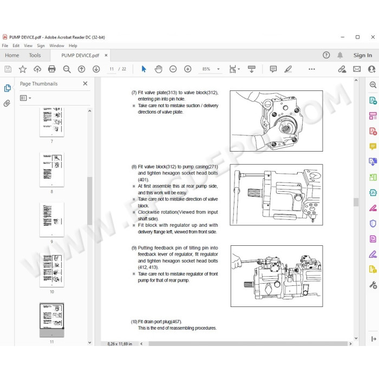
Task: Open notifications bell icon
Action: [x=340, y=55]
